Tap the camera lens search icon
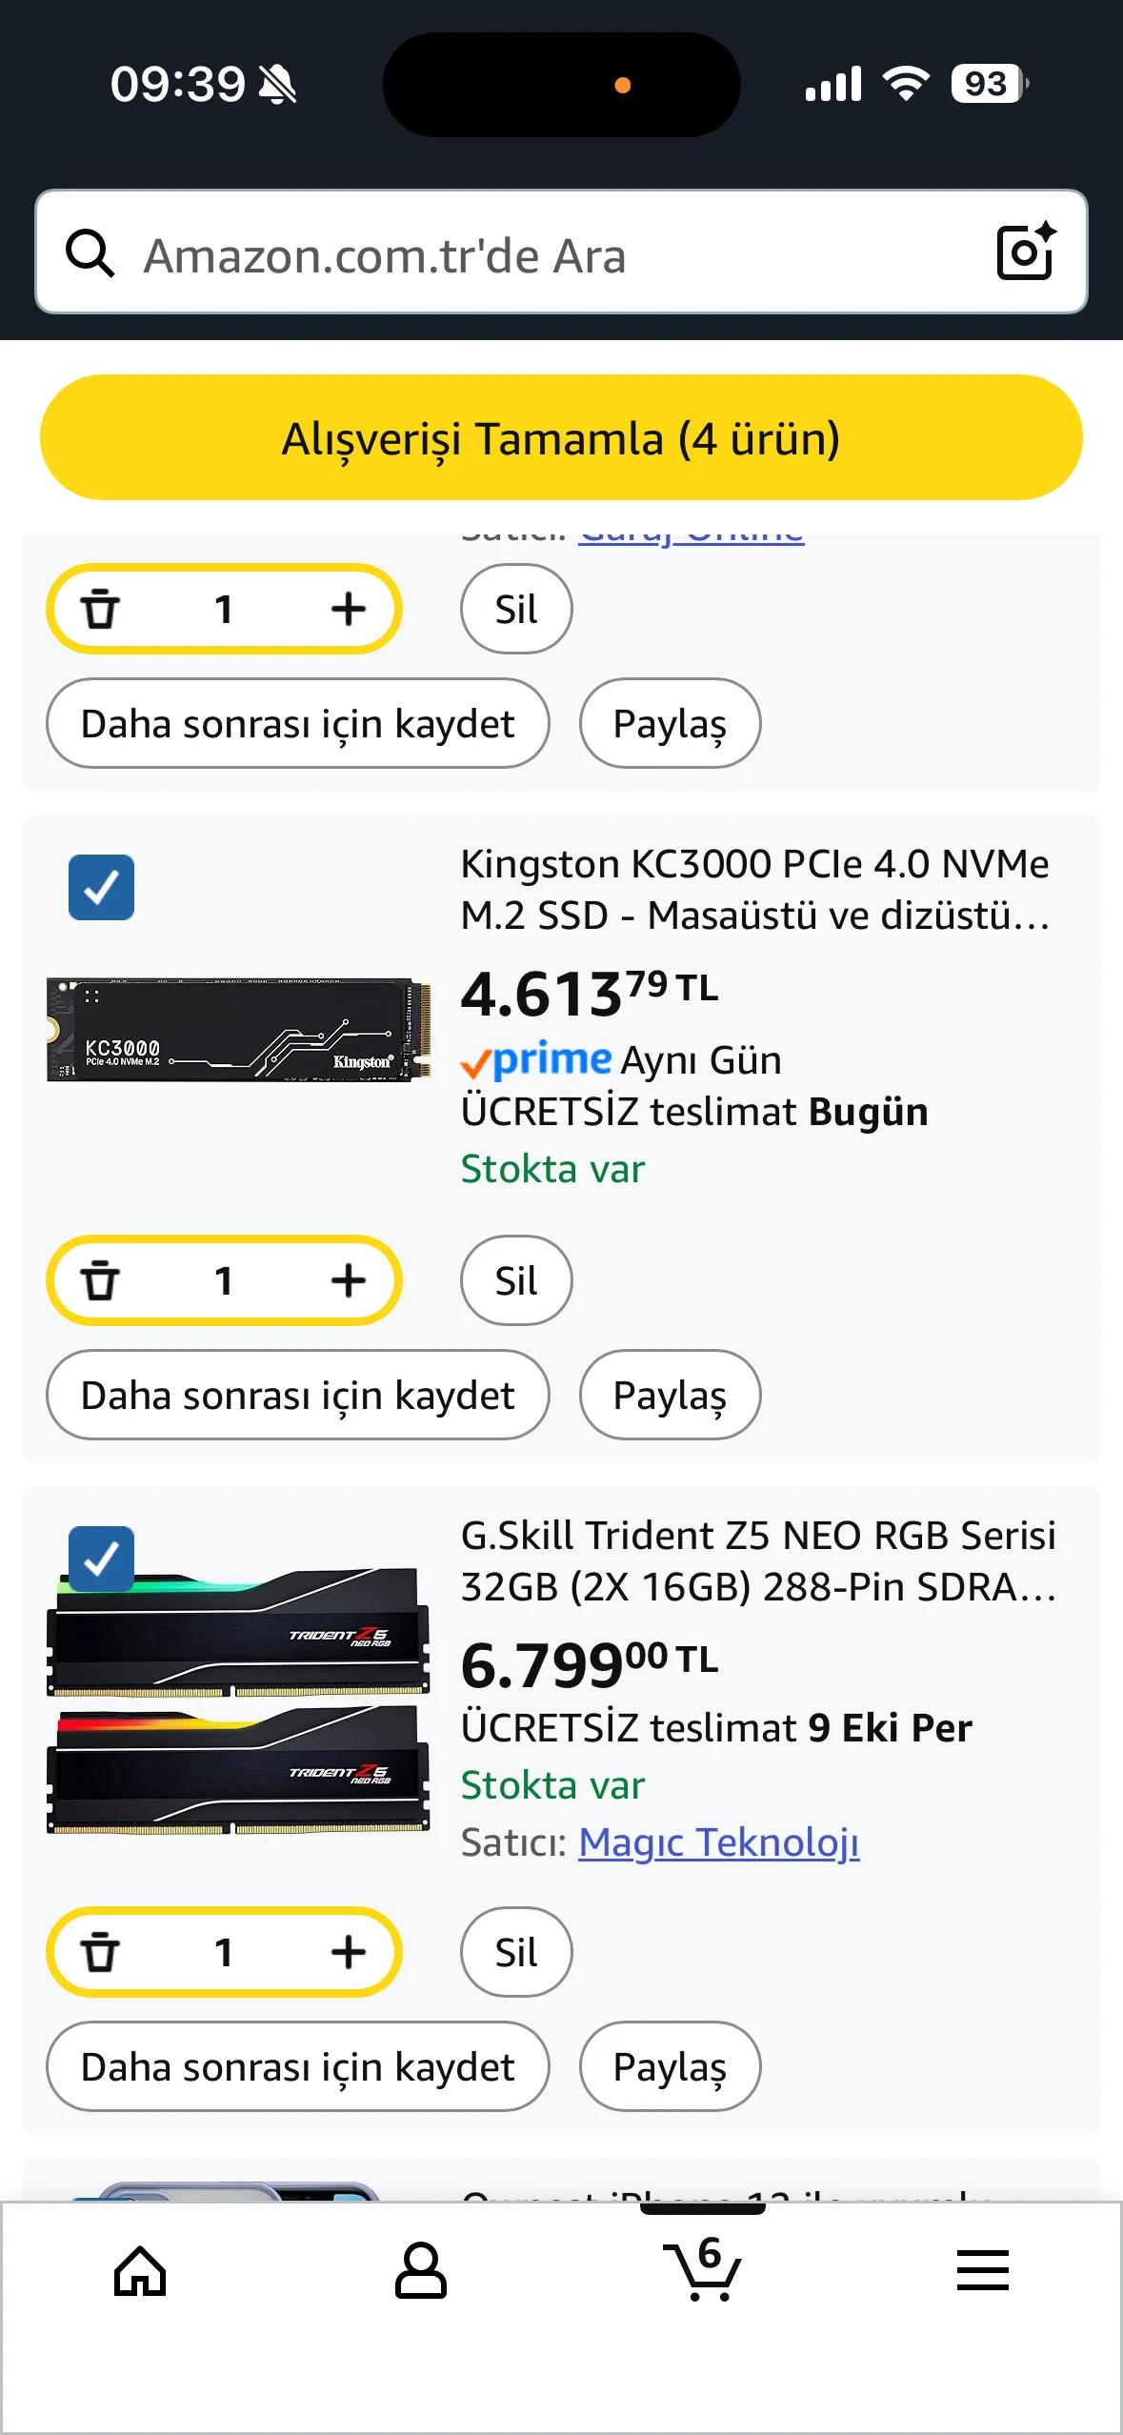Viewport: 1123px width, 2435px height. pos(1025,252)
